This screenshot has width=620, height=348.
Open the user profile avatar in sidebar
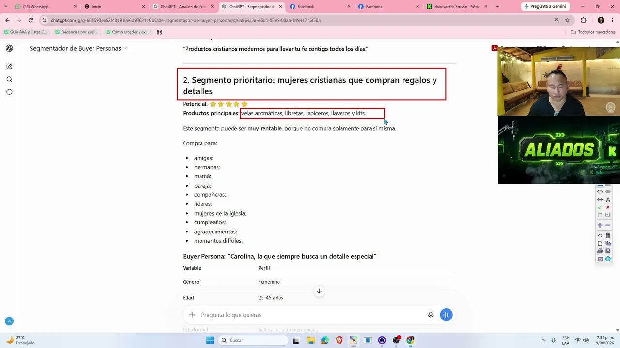point(9,321)
